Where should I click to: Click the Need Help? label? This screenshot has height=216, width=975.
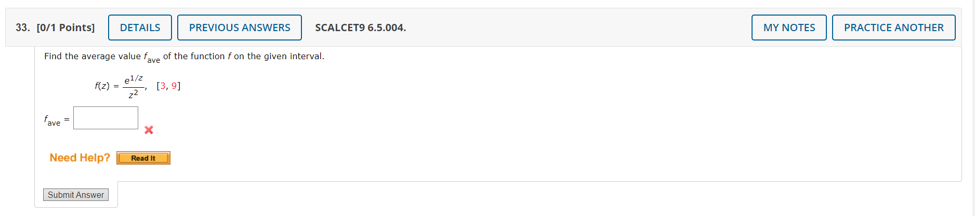click(x=80, y=157)
